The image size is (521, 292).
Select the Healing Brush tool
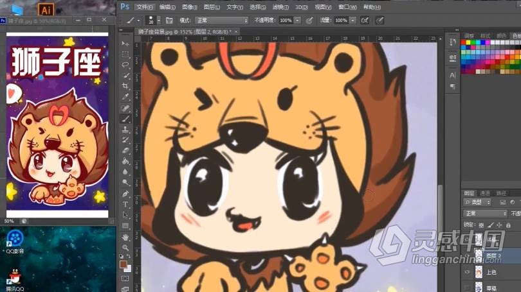point(125,108)
